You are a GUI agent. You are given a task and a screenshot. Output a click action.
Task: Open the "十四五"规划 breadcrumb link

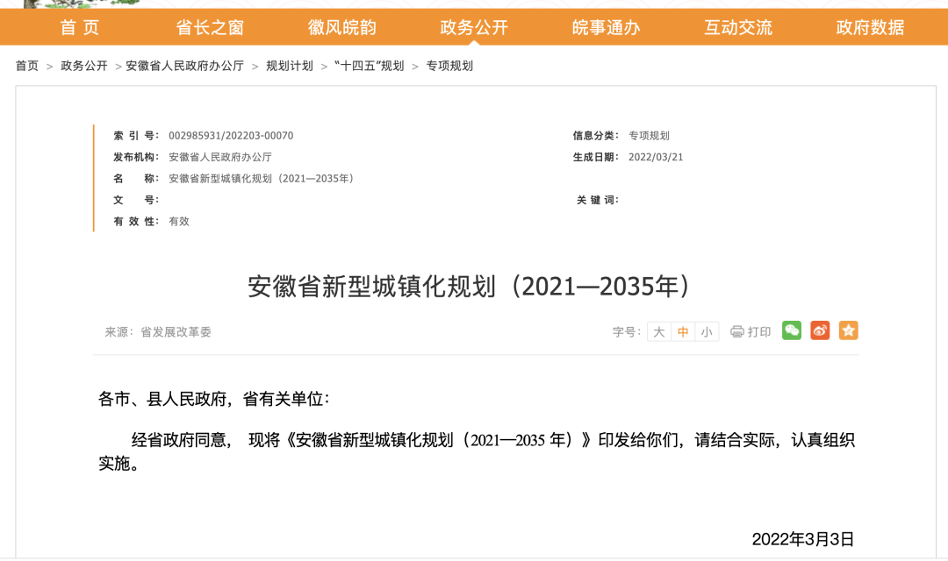click(369, 65)
